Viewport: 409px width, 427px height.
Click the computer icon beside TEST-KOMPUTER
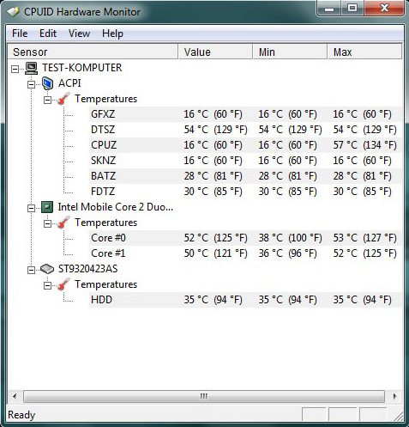click(x=31, y=68)
